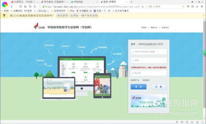Click the 保存密码 button
Image resolution: width=206 pixels, height=124 pixels.
pyautogui.click(x=62, y=15)
